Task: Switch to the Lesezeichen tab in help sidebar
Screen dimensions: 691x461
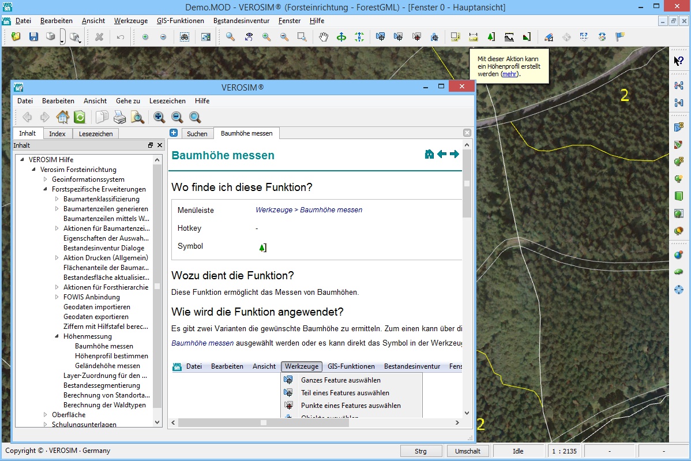Action: tap(96, 133)
